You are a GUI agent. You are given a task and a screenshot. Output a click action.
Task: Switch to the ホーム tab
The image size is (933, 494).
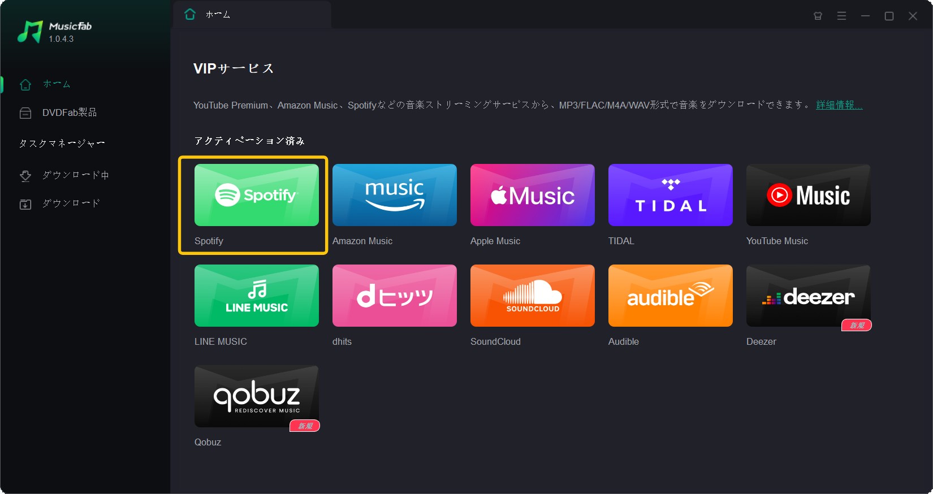pyautogui.click(x=252, y=15)
